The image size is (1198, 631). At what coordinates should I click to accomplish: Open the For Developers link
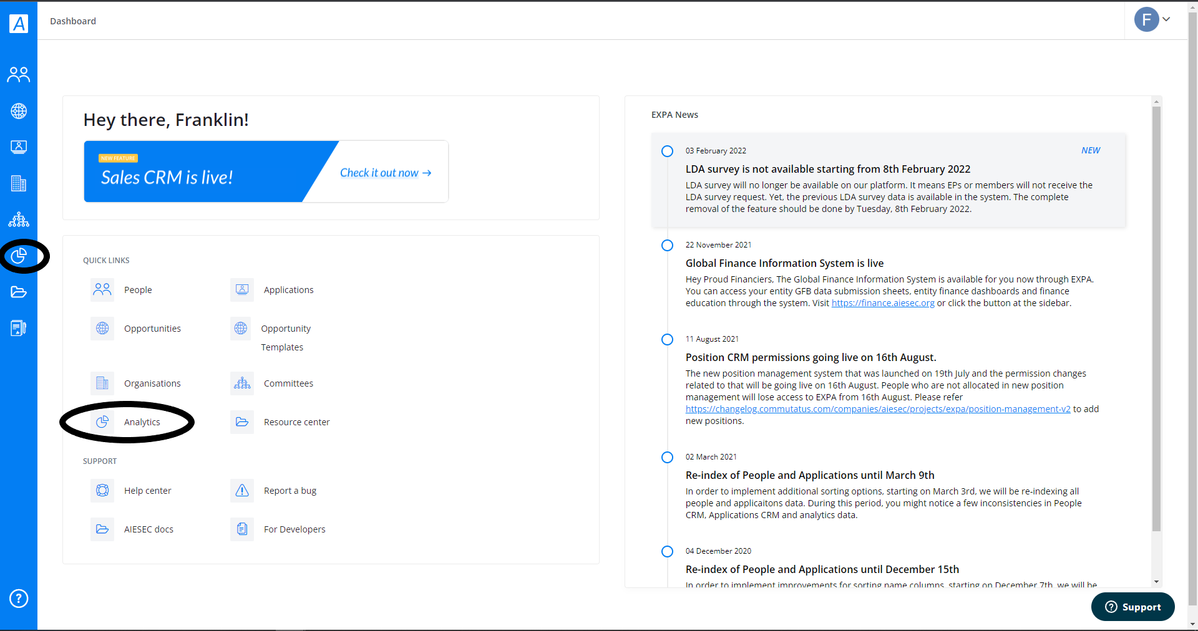295,529
